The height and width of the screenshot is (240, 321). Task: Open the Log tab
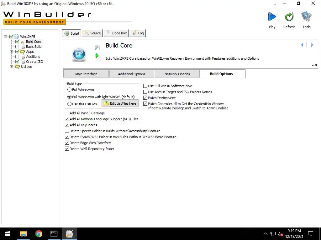(138, 33)
